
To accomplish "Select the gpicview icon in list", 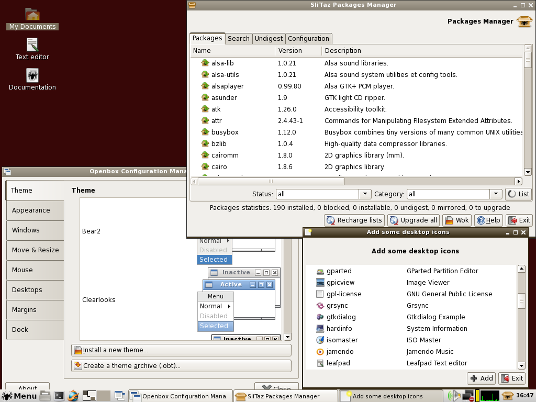I will 320,283.
